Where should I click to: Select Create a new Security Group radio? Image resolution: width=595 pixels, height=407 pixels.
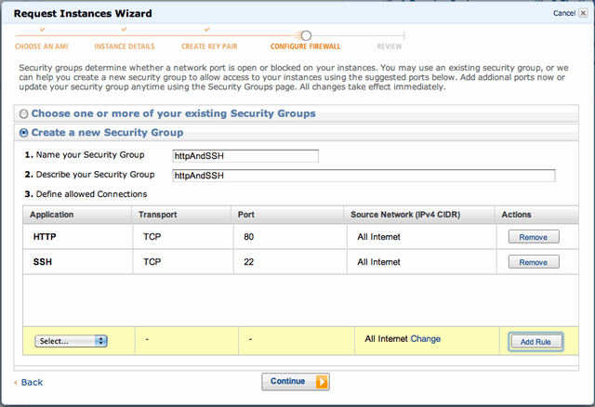click(23, 133)
